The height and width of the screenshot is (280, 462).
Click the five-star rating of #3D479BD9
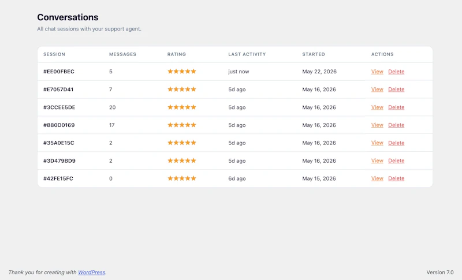tap(182, 160)
